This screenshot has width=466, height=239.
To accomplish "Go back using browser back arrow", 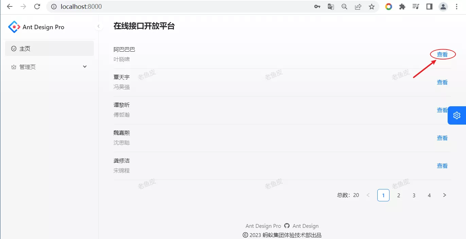I will coord(10,6).
